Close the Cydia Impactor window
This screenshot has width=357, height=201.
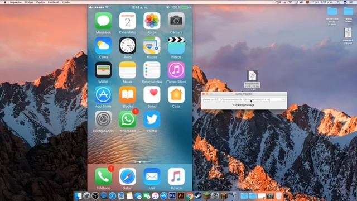(204, 94)
